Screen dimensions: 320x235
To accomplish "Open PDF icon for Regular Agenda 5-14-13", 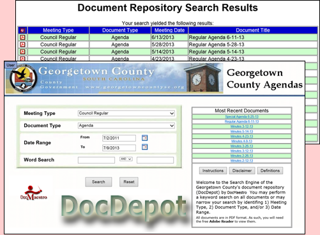I will pyautogui.click(x=22, y=52).
